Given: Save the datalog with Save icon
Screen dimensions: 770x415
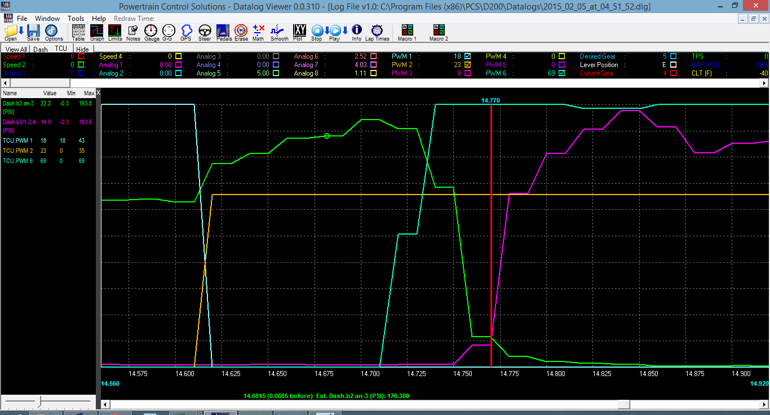Looking at the screenshot, I should (x=33, y=32).
